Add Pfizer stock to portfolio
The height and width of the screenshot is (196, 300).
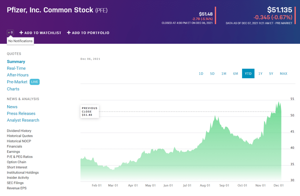[x=88, y=33]
